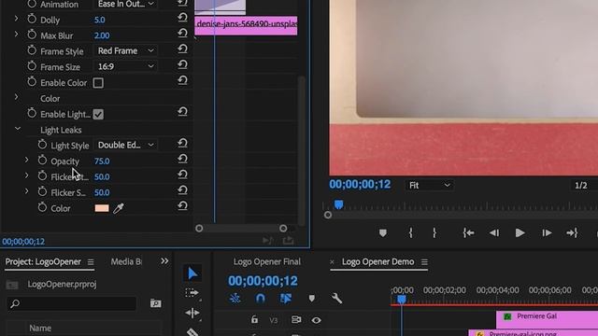This screenshot has width=598, height=336.
Task: Open the Media Browser tab
Action: 126,261
